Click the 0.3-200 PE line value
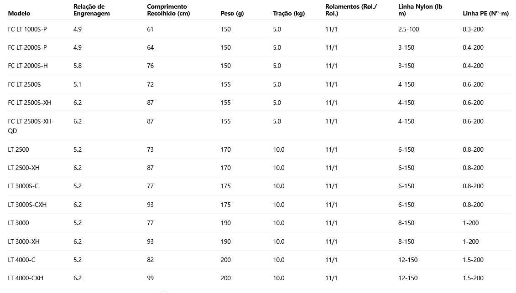The image size is (516, 293). (x=473, y=29)
